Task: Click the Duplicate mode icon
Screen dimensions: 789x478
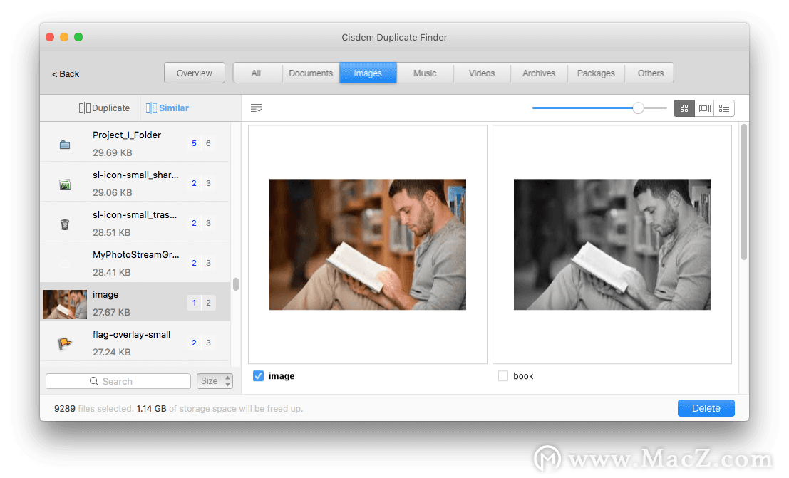Action: tap(85, 108)
